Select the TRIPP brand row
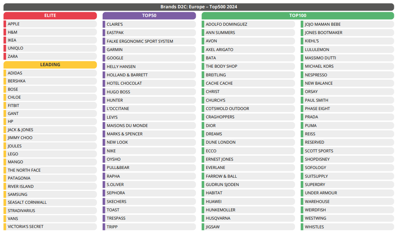Viewport: 398px width, 234px height. coord(149,227)
